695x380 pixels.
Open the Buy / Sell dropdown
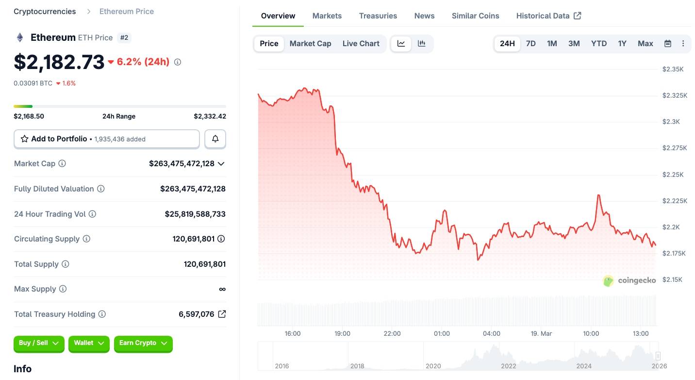point(39,344)
